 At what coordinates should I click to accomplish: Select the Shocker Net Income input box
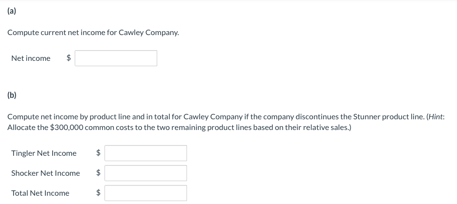145,173
